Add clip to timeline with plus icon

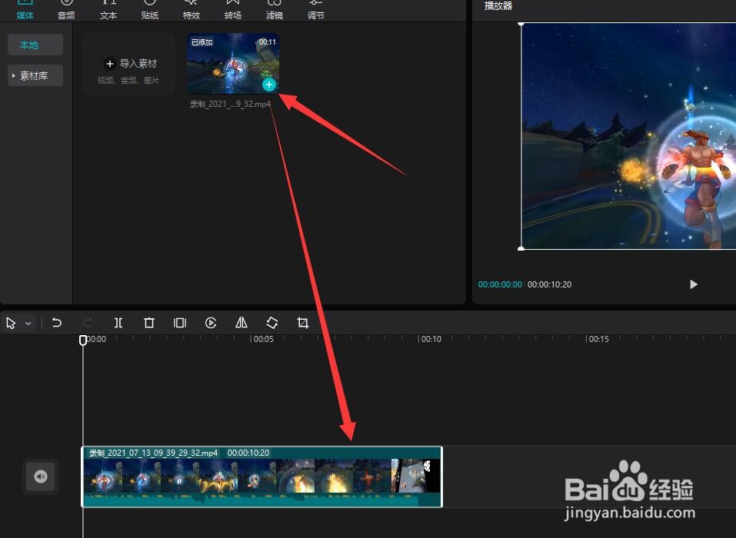(x=268, y=85)
